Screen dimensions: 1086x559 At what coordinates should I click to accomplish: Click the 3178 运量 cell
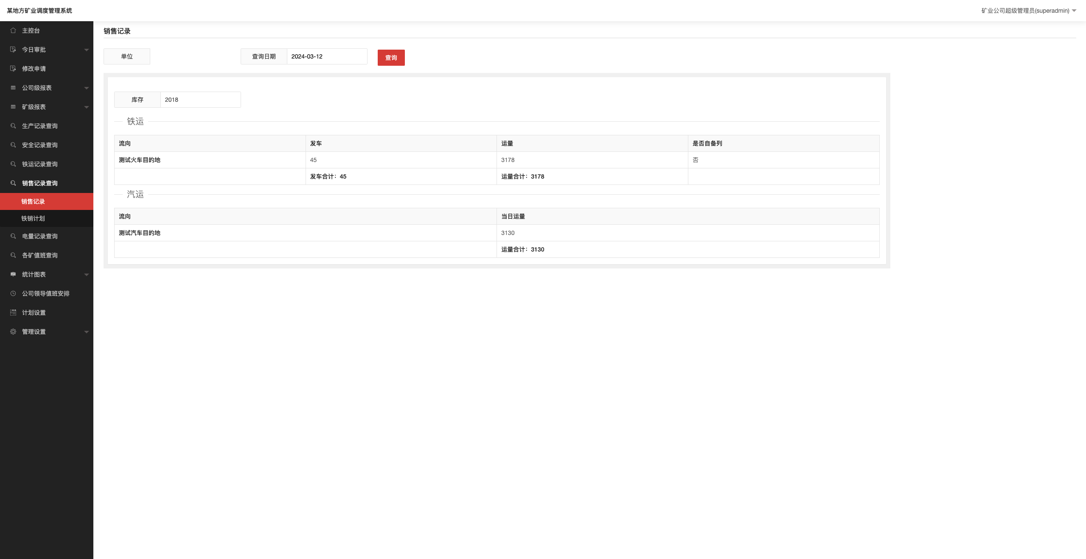[592, 160]
